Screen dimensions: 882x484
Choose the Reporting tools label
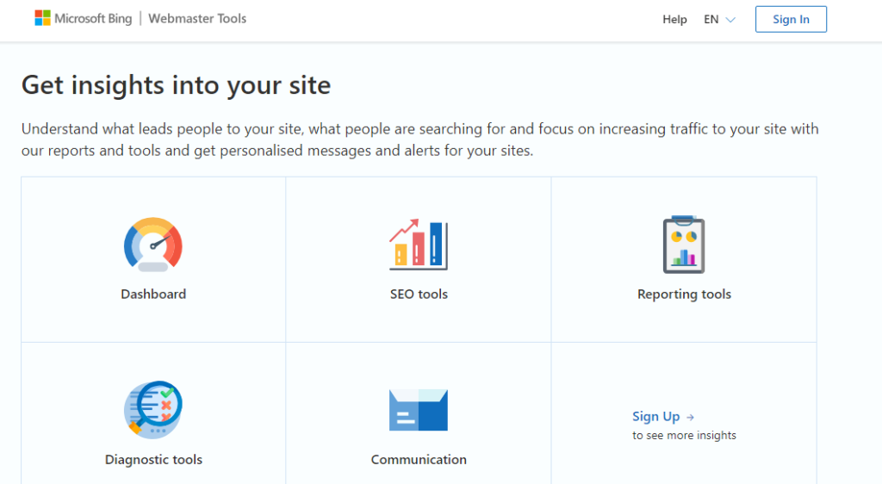pyautogui.click(x=684, y=294)
